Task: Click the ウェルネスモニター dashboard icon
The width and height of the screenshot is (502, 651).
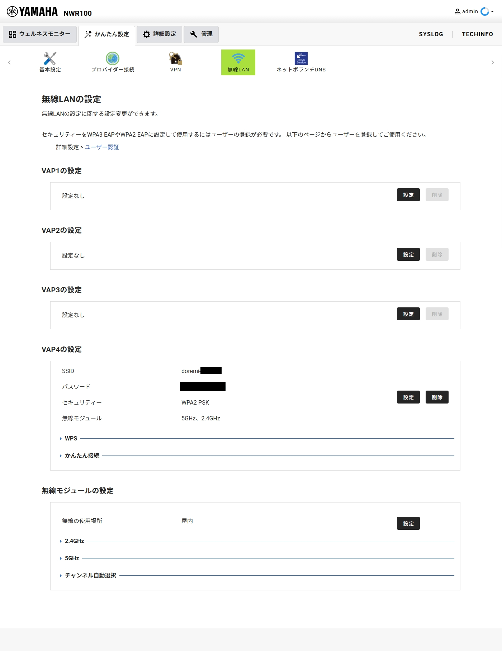Action: 13,34
